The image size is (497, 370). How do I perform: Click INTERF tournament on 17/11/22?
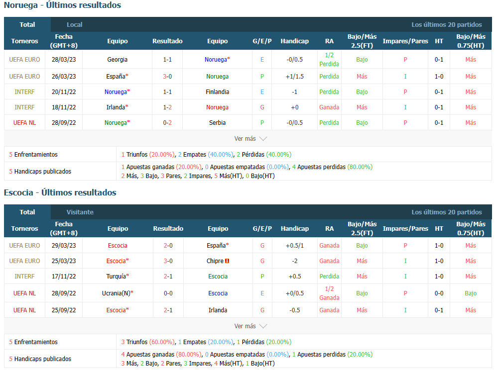pyautogui.click(x=24, y=277)
